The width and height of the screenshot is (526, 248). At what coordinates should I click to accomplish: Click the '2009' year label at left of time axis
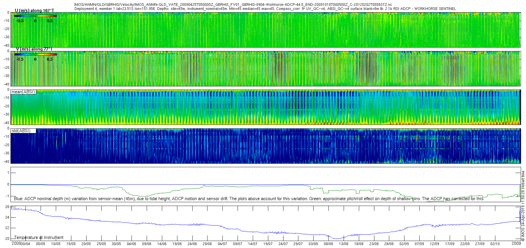tap(16, 243)
